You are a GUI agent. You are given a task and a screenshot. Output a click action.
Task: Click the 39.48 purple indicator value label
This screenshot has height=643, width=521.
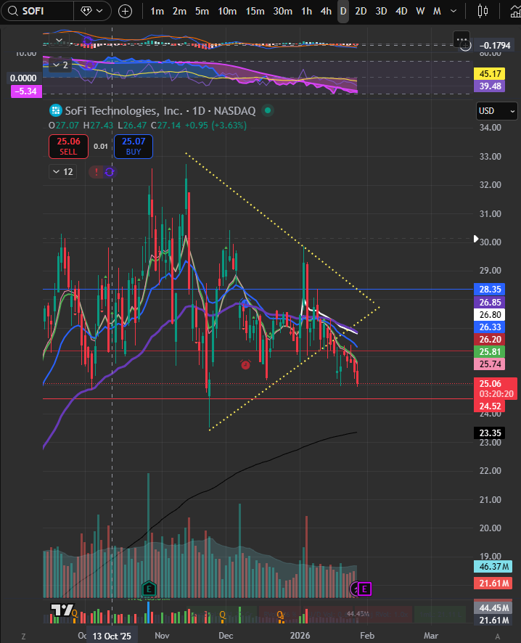[x=490, y=86]
